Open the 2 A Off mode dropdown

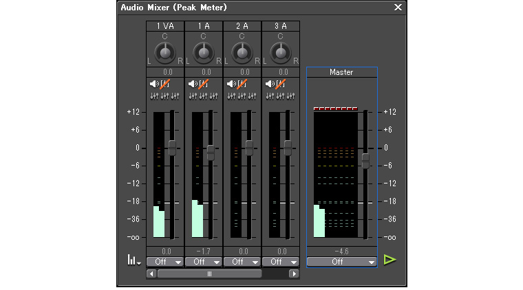point(242,262)
